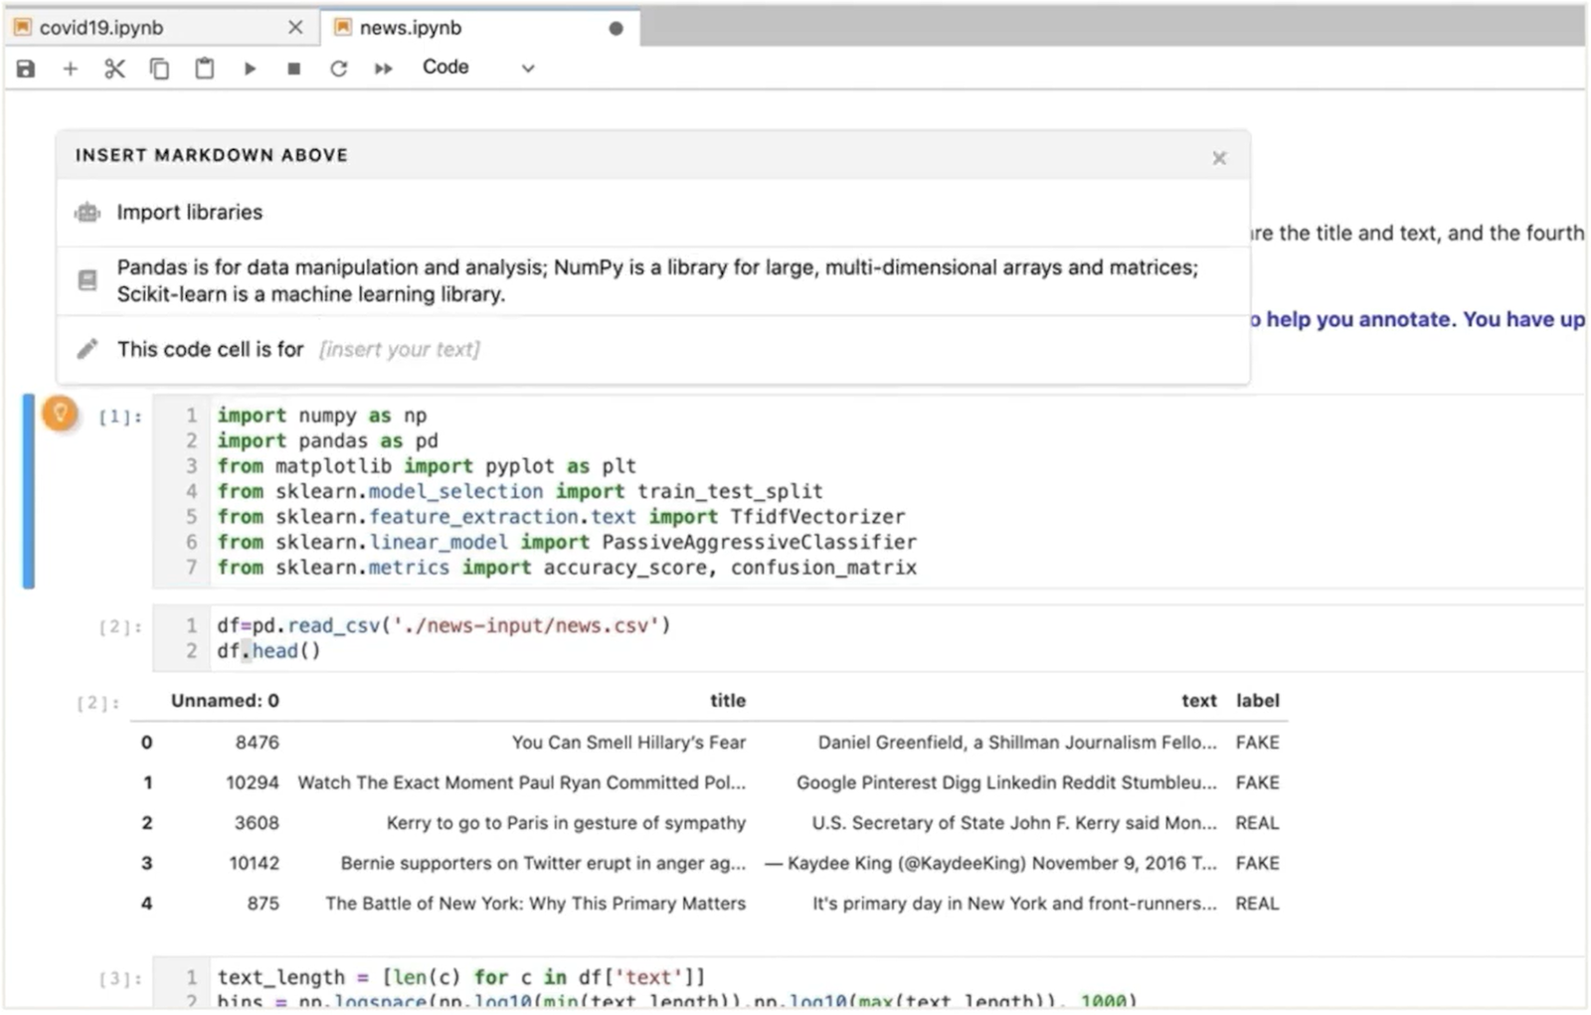Click the 'Unnamed: 0' column header
The width and height of the screenshot is (1591, 1015).
click(x=225, y=701)
